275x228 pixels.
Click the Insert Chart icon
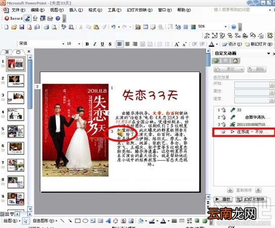click(x=138, y=27)
